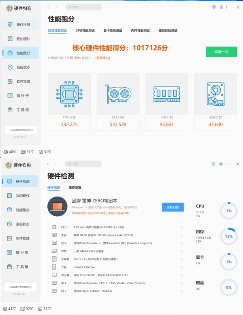Click 磁盘 usage ring showing 0%
243x315 pixels.
229,287
